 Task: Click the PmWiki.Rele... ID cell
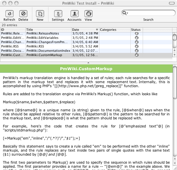point(13,33)
